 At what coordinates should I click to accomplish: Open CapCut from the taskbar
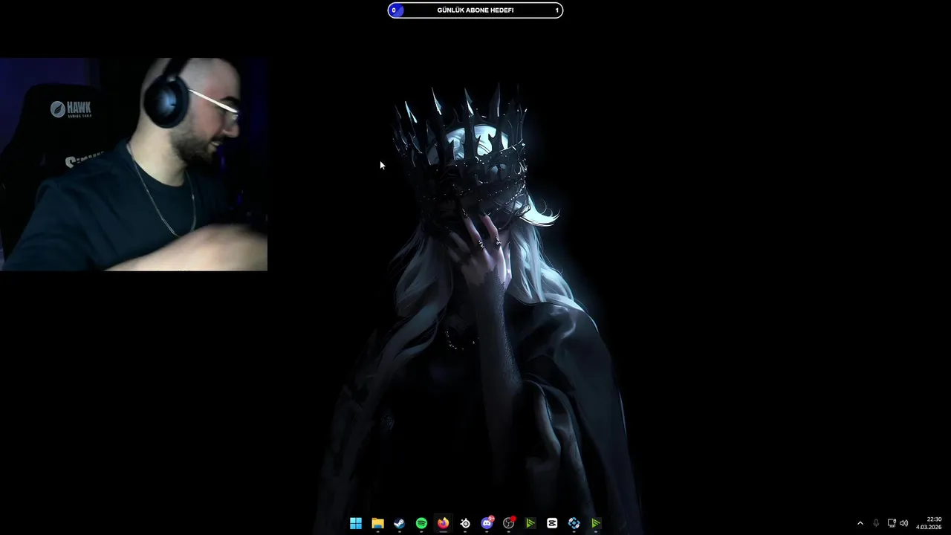click(x=552, y=523)
